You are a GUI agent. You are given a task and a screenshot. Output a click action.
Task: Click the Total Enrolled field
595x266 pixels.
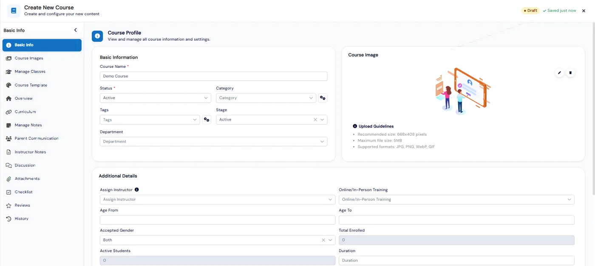pos(456,240)
